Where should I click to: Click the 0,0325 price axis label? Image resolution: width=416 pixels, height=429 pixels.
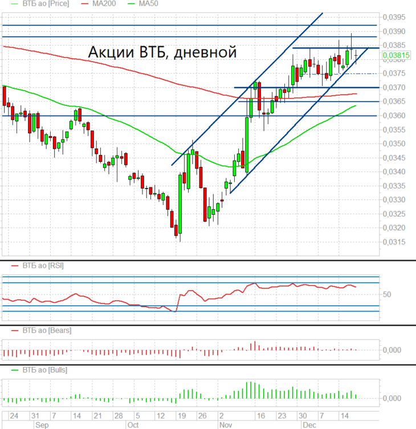tap(394, 214)
